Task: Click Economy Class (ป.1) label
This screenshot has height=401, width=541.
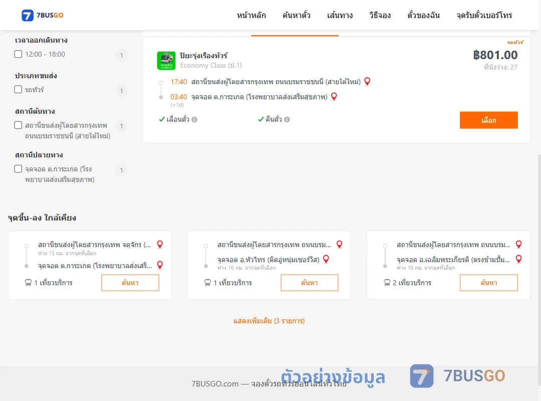Action: click(211, 65)
